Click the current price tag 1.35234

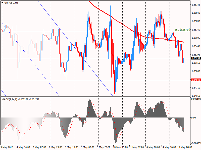click(x=196, y=58)
